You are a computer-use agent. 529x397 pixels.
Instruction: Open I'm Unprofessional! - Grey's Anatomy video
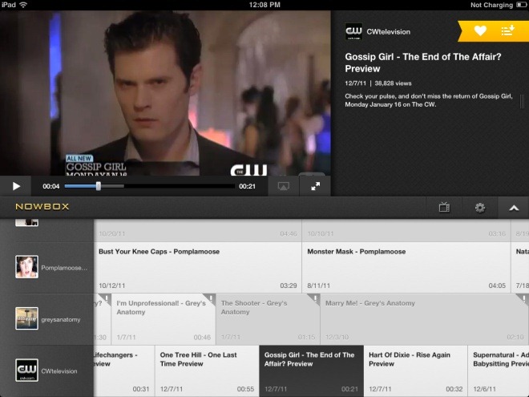[164, 319]
